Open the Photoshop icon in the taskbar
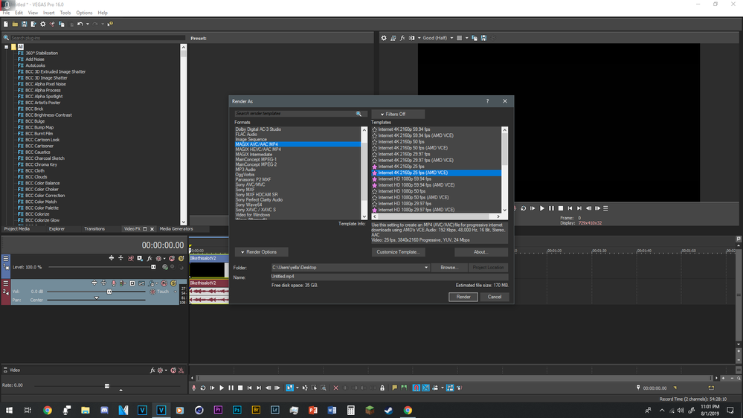The height and width of the screenshot is (418, 743). pyautogui.click(x=237, y=410)
